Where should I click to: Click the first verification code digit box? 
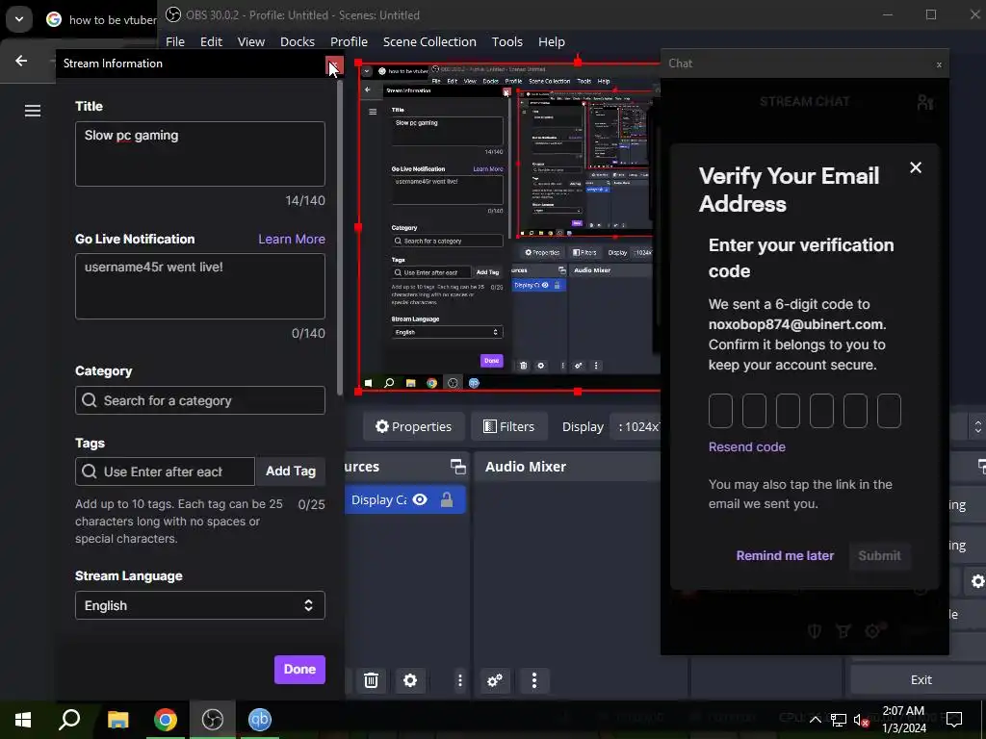click(x=720, y=411)
